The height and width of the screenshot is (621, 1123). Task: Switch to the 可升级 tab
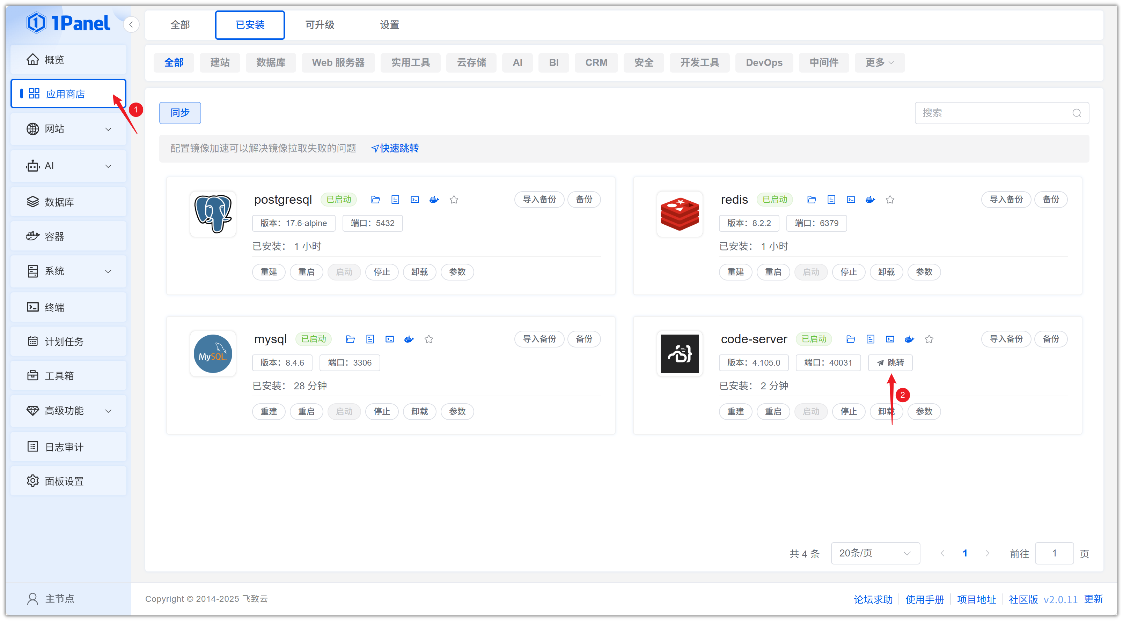click(x=320, y=25)
